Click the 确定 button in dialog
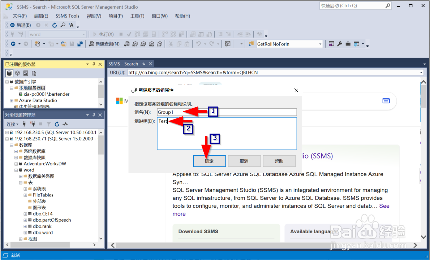This screenshot has height=260, width=430. click(x=209, y=161)
